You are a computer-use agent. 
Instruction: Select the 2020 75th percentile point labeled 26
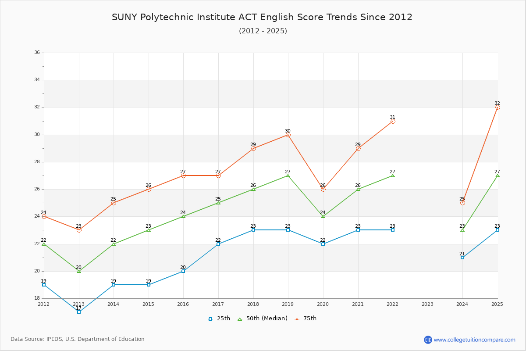(x=323, y=189)
